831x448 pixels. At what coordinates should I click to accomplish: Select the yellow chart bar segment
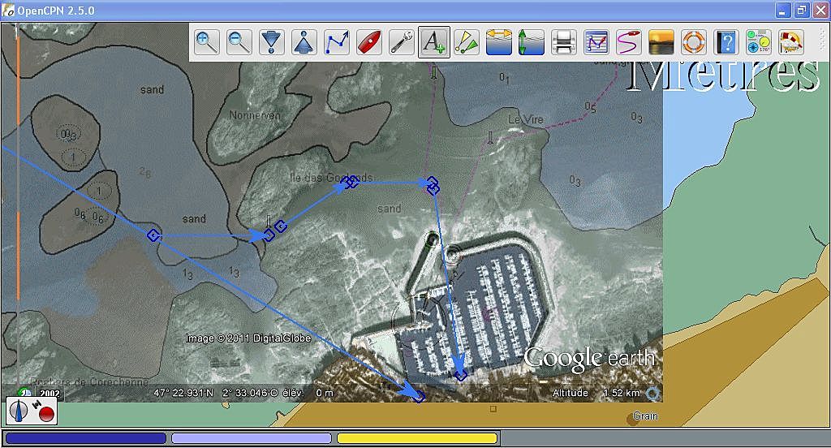point(417,438)
